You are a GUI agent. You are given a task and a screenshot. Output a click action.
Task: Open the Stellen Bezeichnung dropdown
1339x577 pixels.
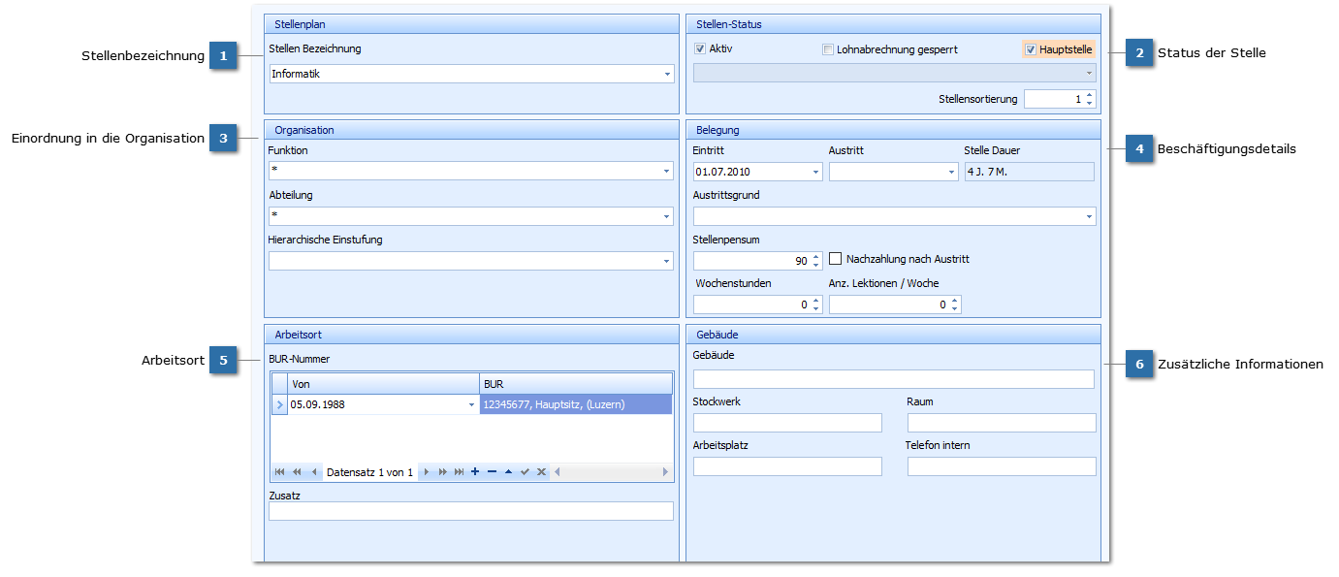[x=666, y=74]
